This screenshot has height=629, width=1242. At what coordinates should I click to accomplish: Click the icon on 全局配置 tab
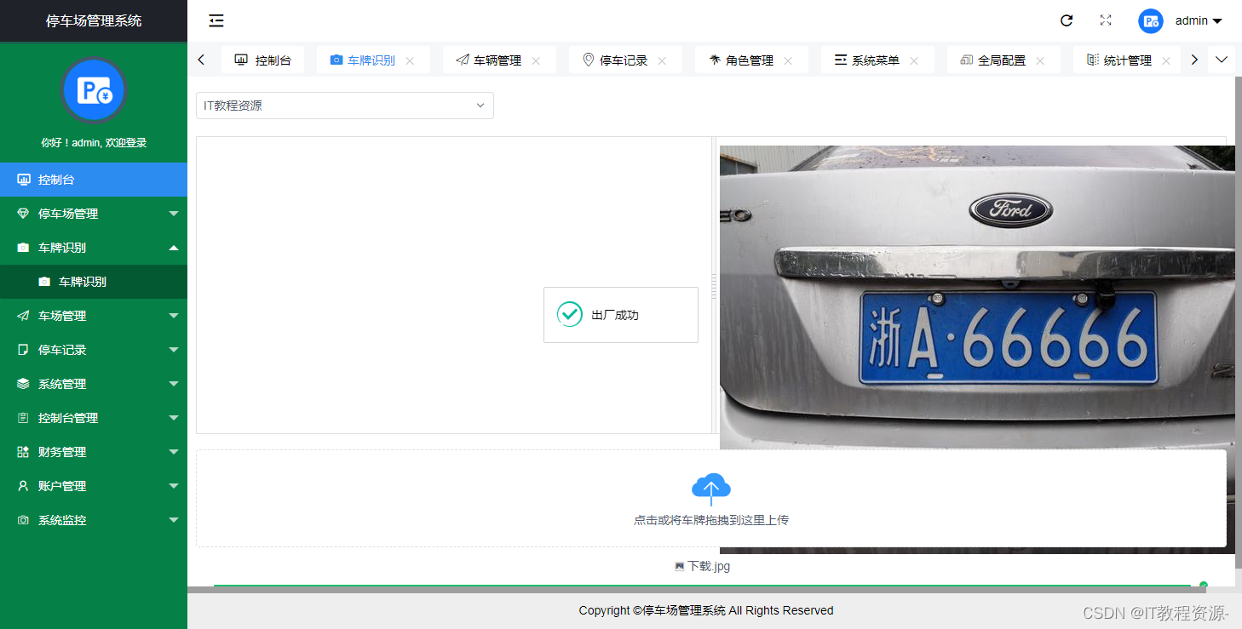pyautogui.click(x=966, y=60)
